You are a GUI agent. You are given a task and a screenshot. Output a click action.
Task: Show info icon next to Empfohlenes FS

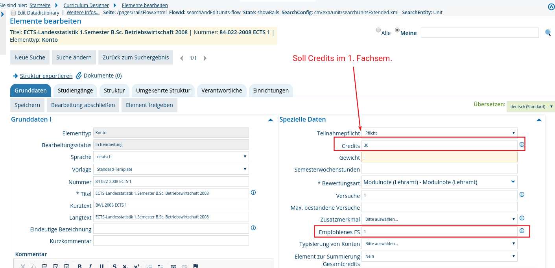[x=522, y=231]
